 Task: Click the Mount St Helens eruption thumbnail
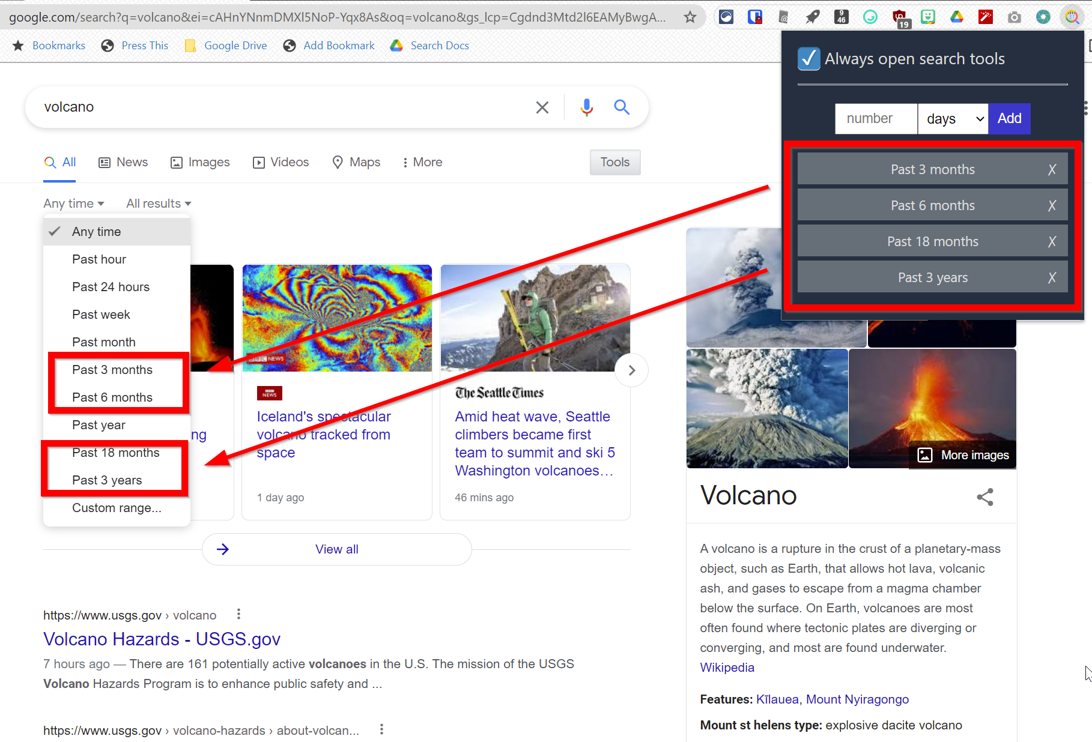[767, 408]
